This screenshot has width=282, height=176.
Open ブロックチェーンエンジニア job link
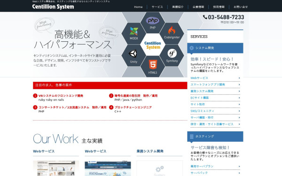click(133, 107)
